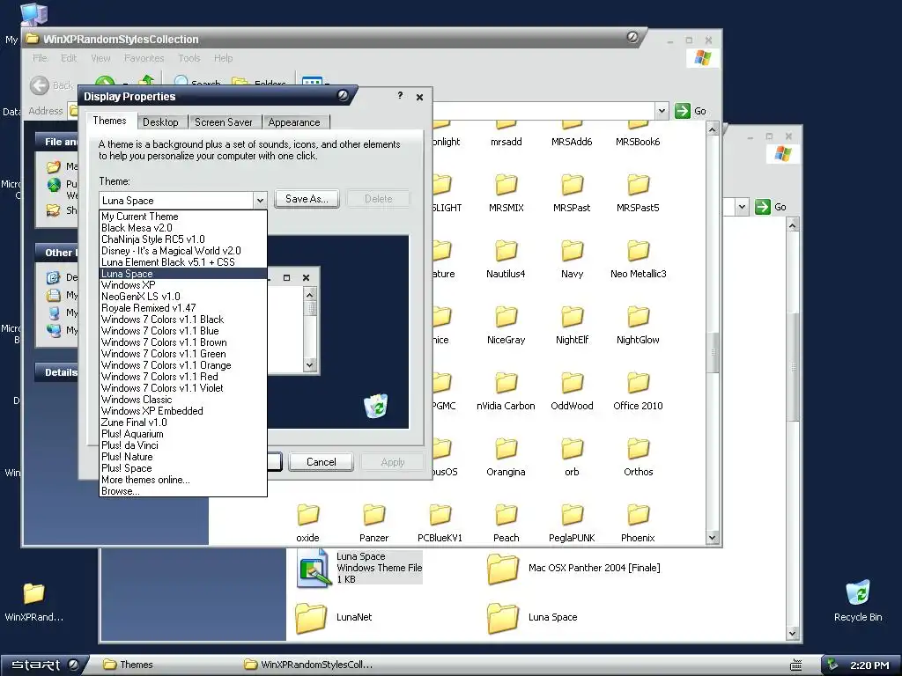Open the File menu
The width and height of the screenshot is (902, 676).
tap(40, 58)
